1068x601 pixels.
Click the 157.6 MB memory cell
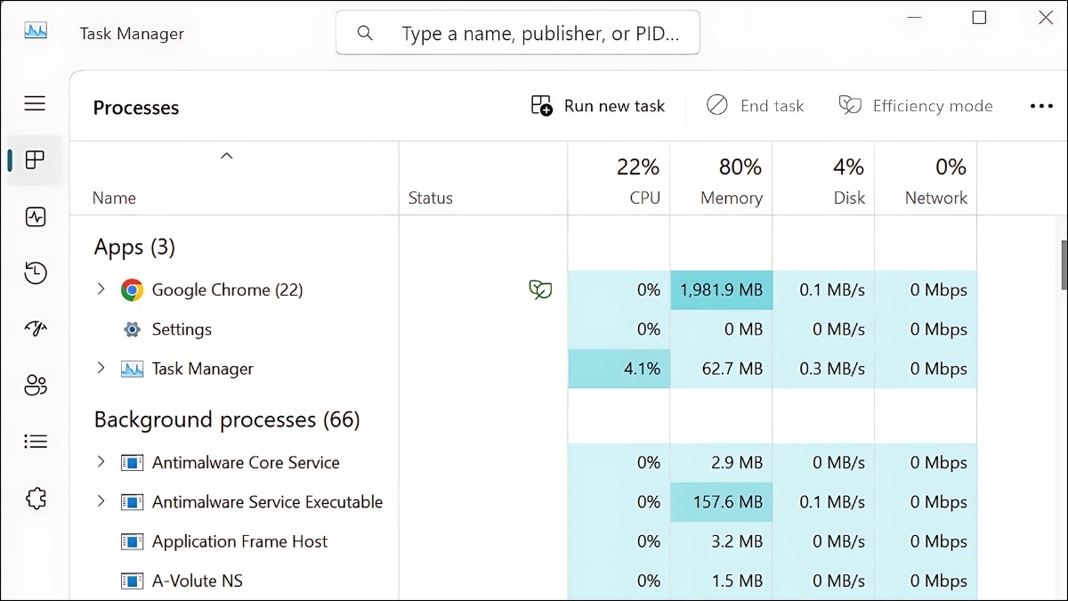(722, 502)
